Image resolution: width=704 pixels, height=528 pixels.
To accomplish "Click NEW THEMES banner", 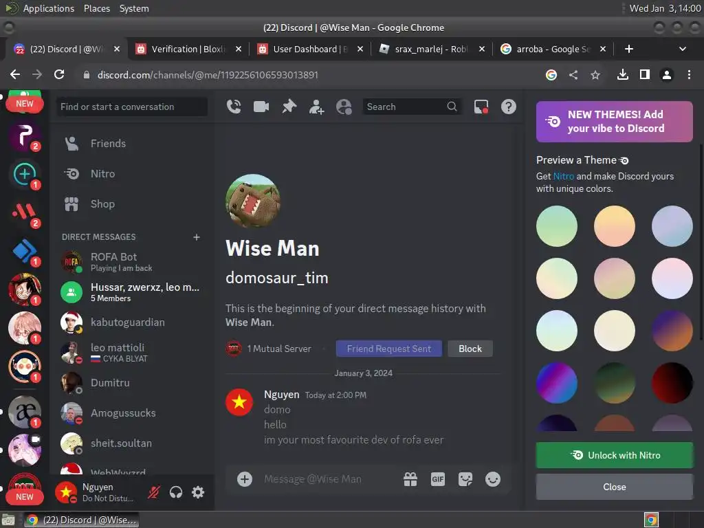I will [614, 122].
